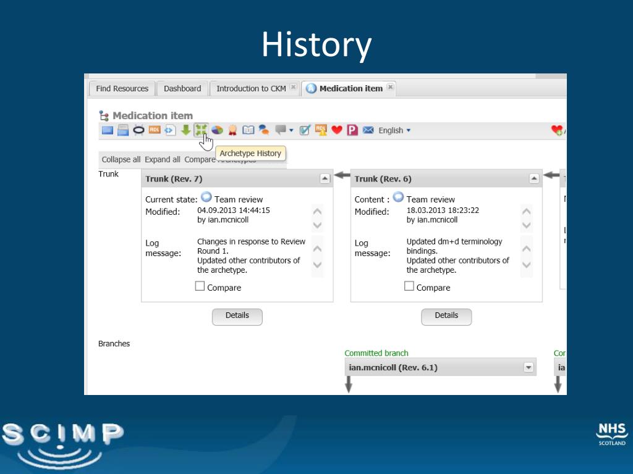The image size is (633, 474).
Task: Close the Medication item tab
Action: coord(391,87)
